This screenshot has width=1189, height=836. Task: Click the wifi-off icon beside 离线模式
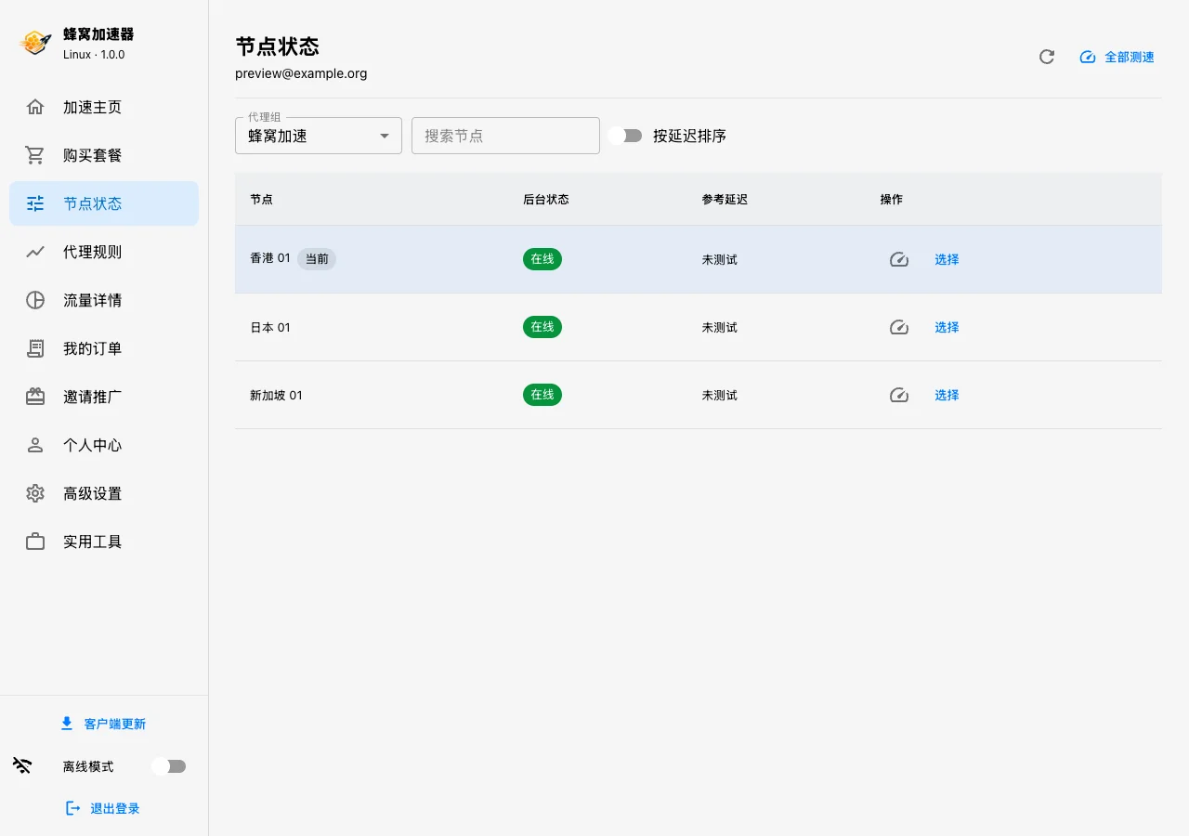coord(22,765)
